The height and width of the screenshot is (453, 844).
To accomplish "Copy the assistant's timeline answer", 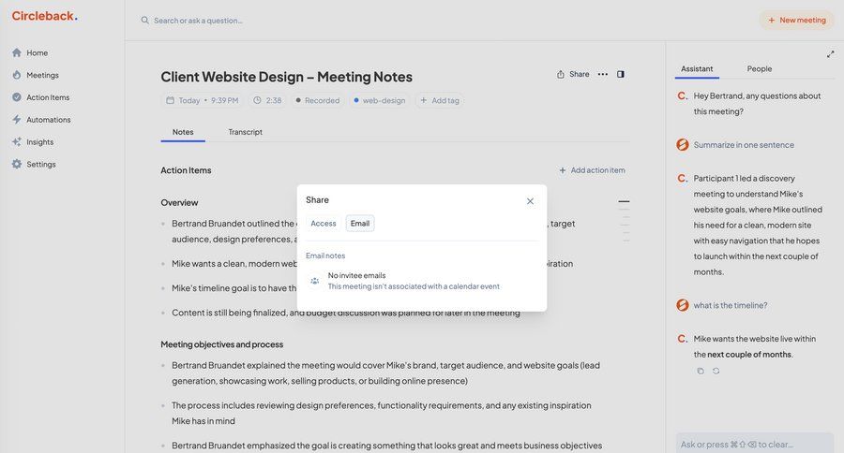I will (701, 372).
